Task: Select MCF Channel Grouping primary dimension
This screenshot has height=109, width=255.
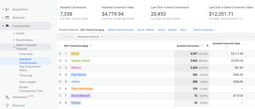Action: [x=92, y=30]
